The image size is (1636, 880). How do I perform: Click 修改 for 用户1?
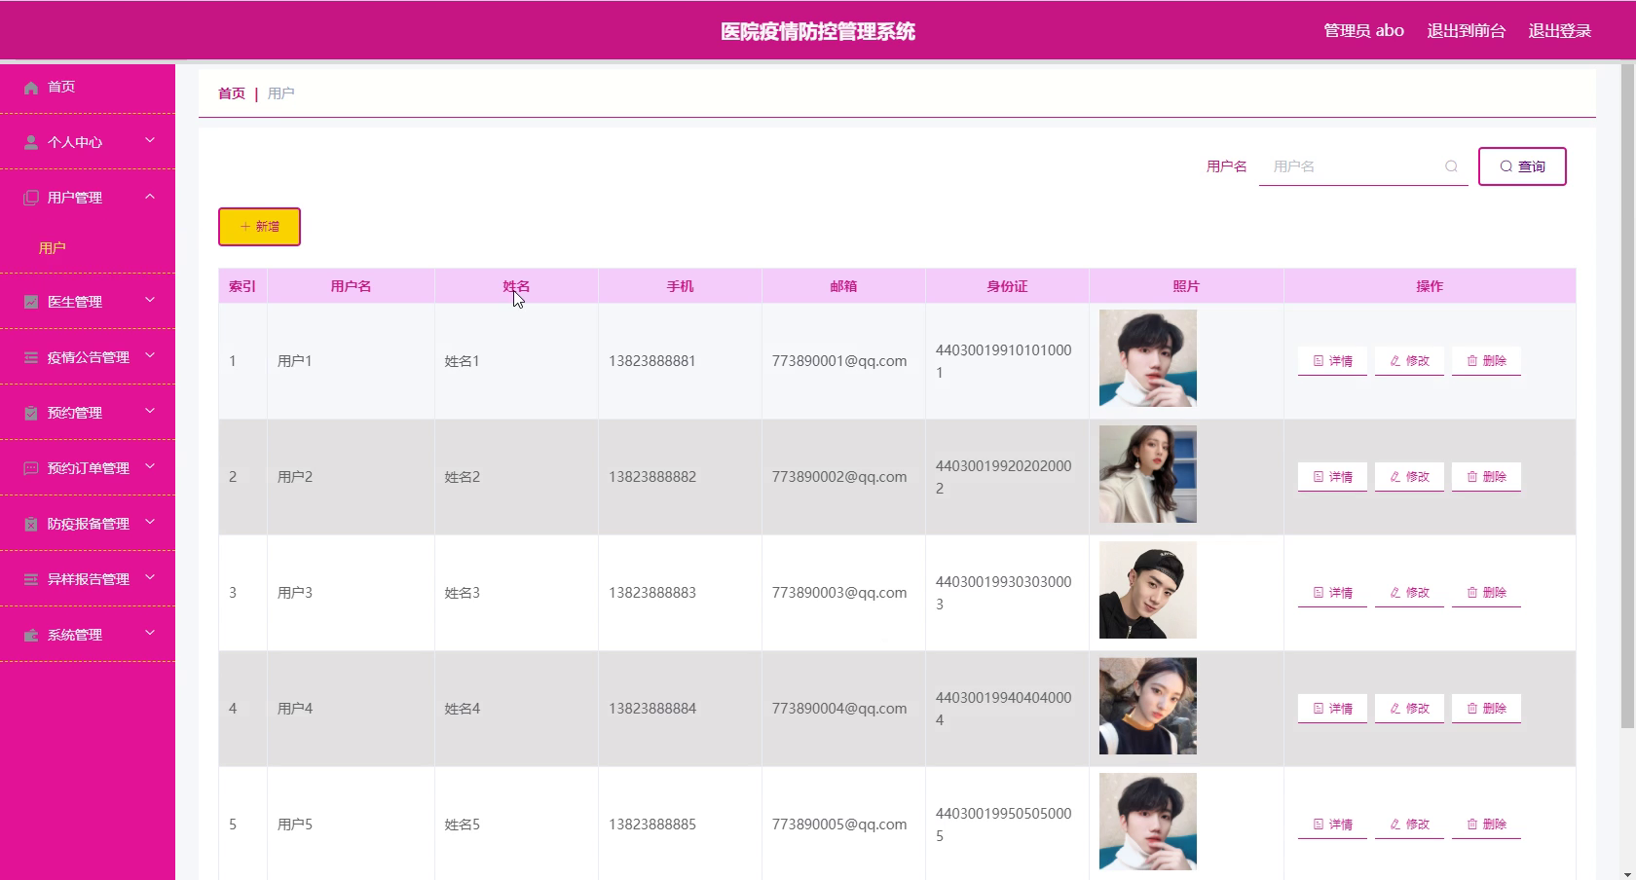point(1409,361)
